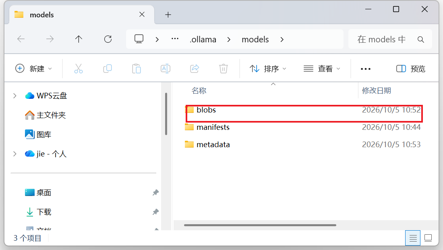Open 下载 Downloads in the sidebar
Viewport: 443px width, 250px height.
(38, 212)
